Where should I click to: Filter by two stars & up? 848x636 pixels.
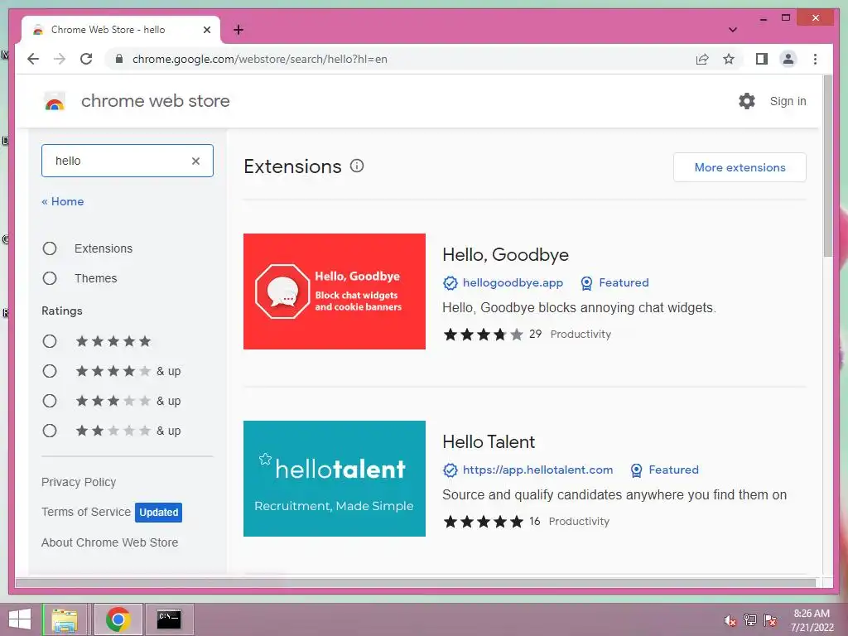tap(50, 431)
